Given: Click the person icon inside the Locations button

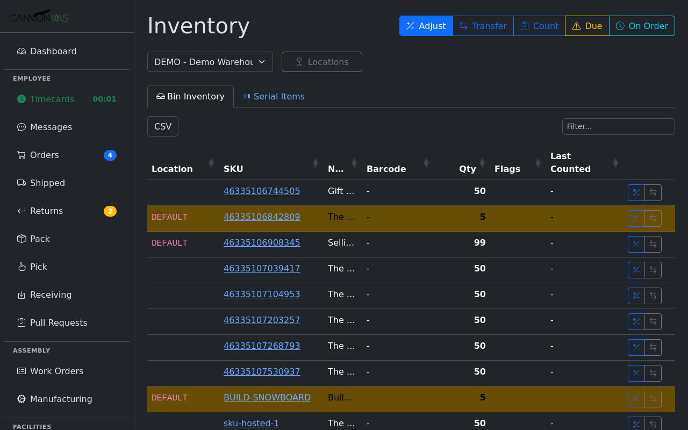Looking at the screenshot, I should (298, 62).
